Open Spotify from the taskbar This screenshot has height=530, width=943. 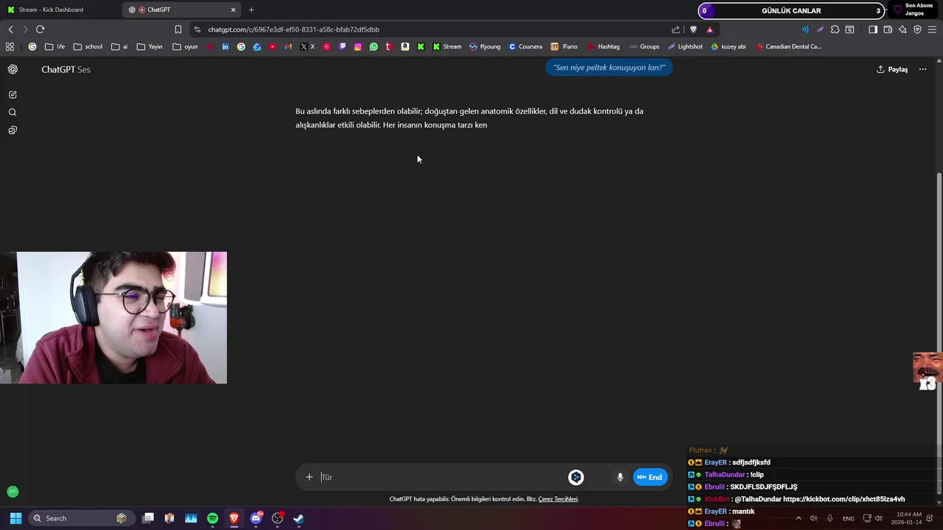[212, 518]
